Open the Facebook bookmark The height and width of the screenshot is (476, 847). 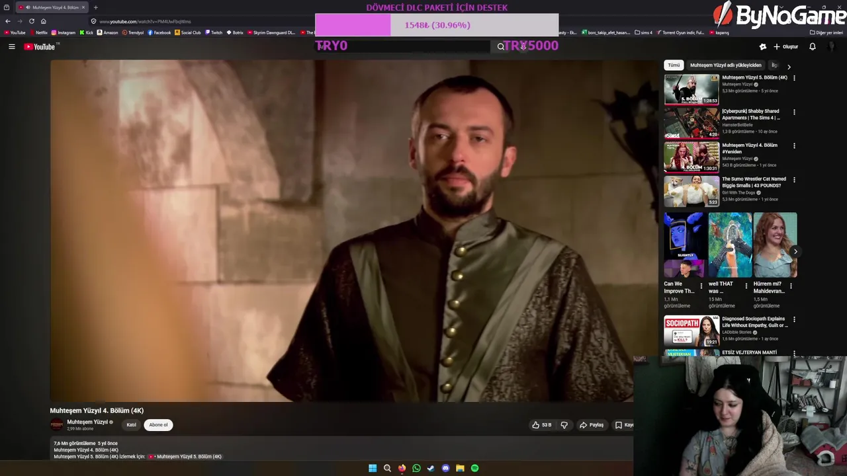coord(159,32)
